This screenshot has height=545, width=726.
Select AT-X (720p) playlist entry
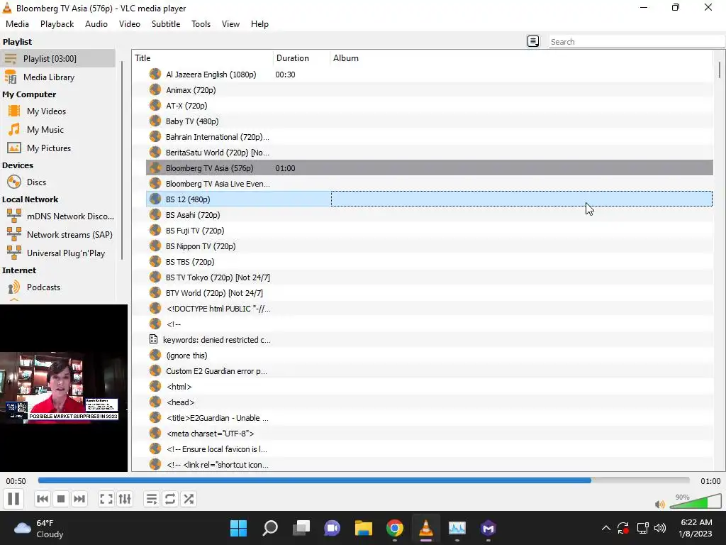tap(429, 106)
